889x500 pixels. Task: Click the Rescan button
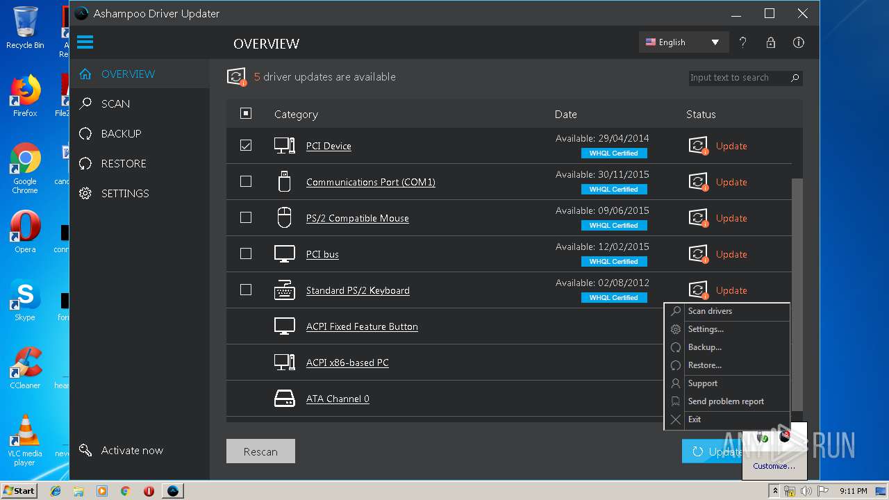pyautogui.click(x=260, y=451)
